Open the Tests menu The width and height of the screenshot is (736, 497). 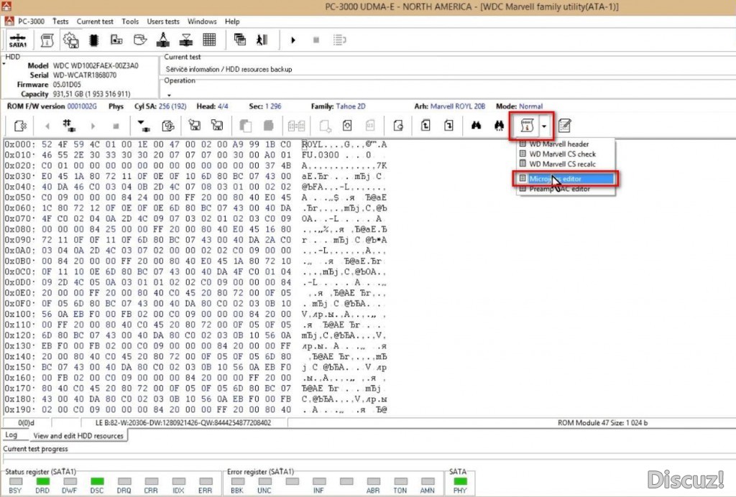tap(60, 21)
